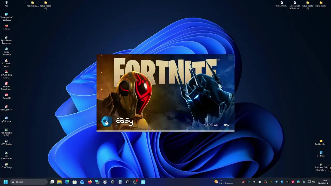Select the ASUS DriverHub desktop icon
This screenshot has width=331, height=186.
(6, 51)
